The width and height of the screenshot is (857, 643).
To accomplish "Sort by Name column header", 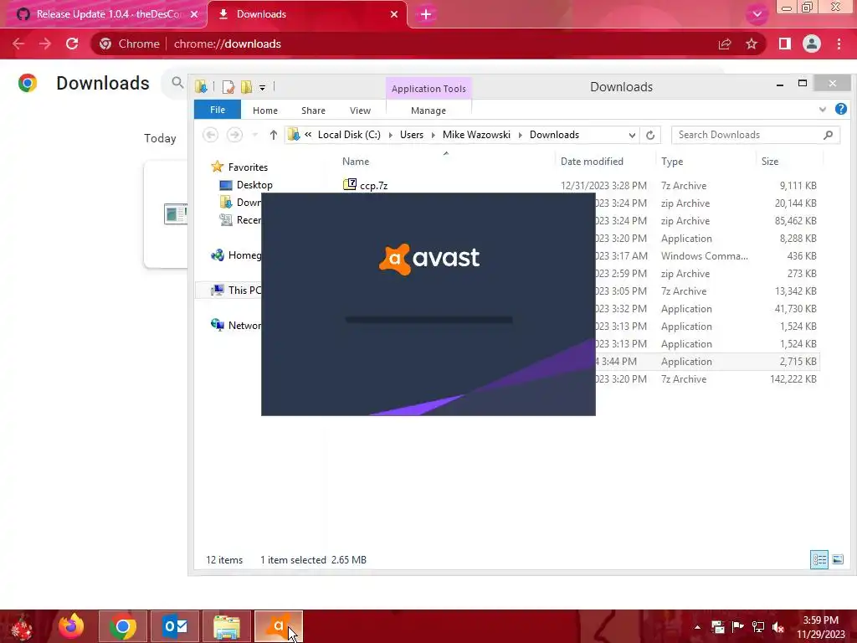I will (x=355, y=162).
